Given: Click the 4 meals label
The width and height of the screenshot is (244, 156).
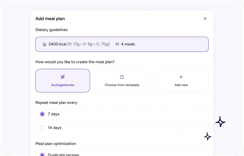Looking at the screenshot, I should coord(128,44).
